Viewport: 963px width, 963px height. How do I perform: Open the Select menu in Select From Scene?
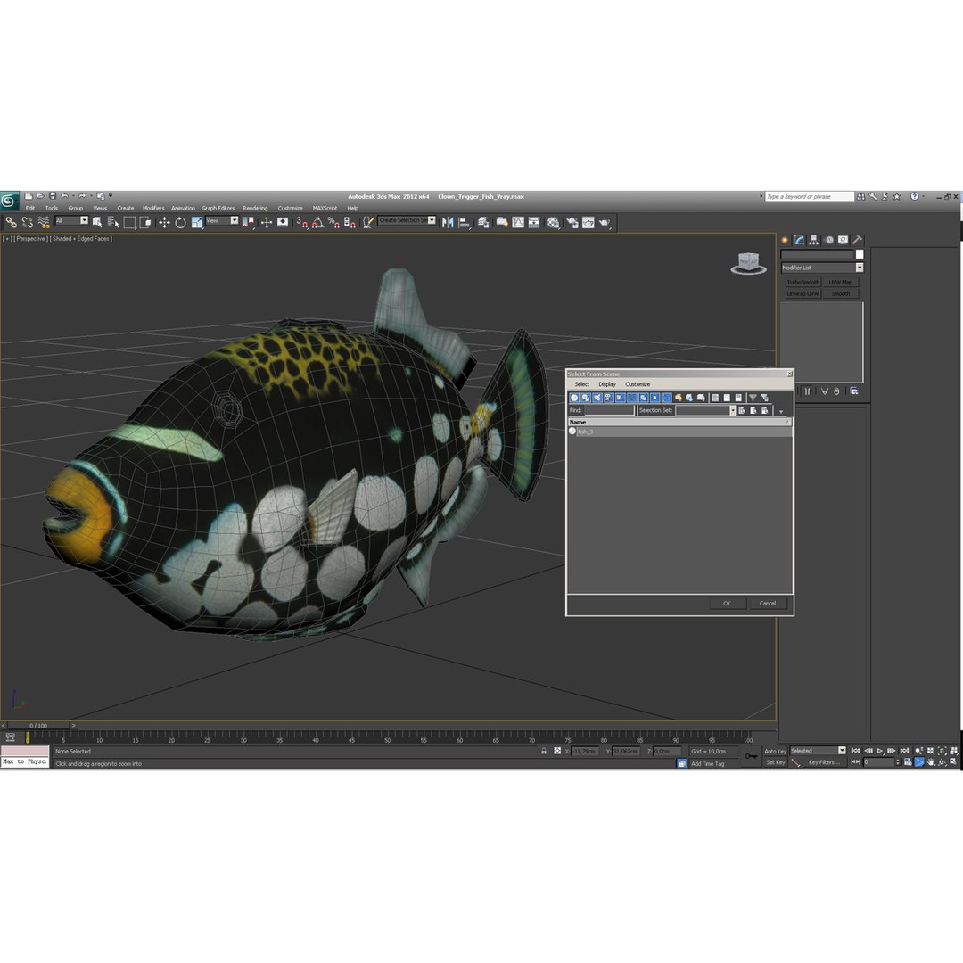click(x=581, y=383)
